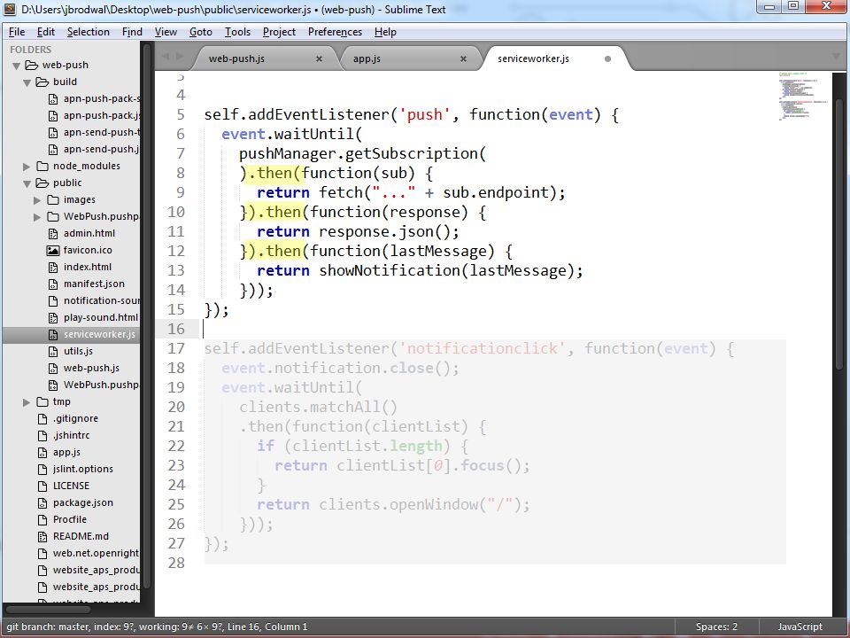Open the Help menu
This screenshot has width=850, height=638.
coord(385,32)
